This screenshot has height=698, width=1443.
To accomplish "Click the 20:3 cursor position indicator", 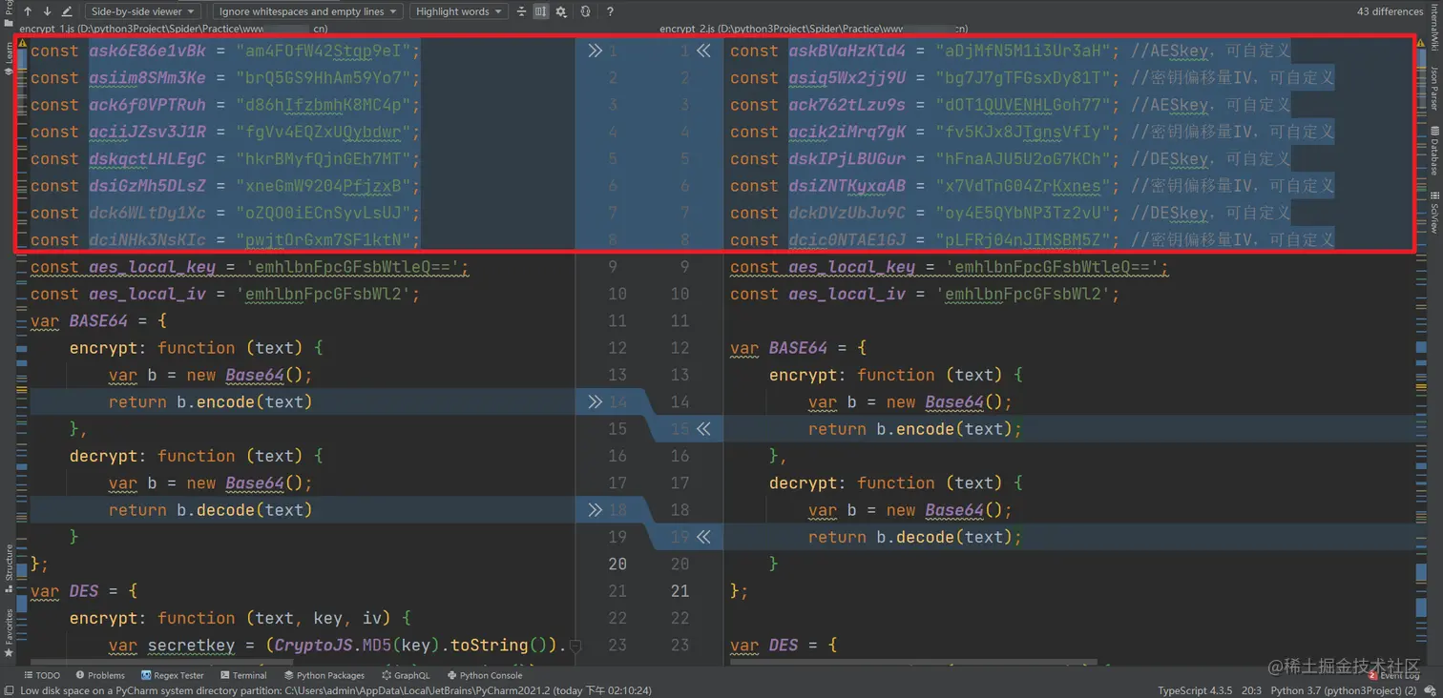I will click(x=1251, y=690).
